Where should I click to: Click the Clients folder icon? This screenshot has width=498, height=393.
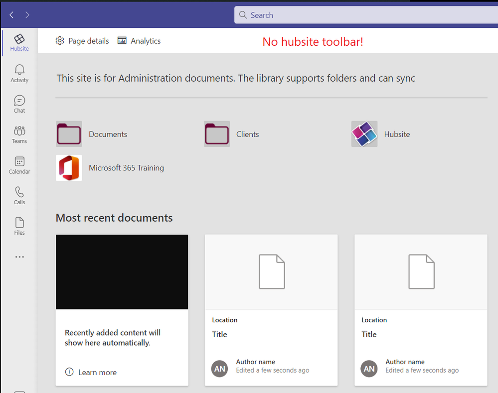click(x=217, y=134)
